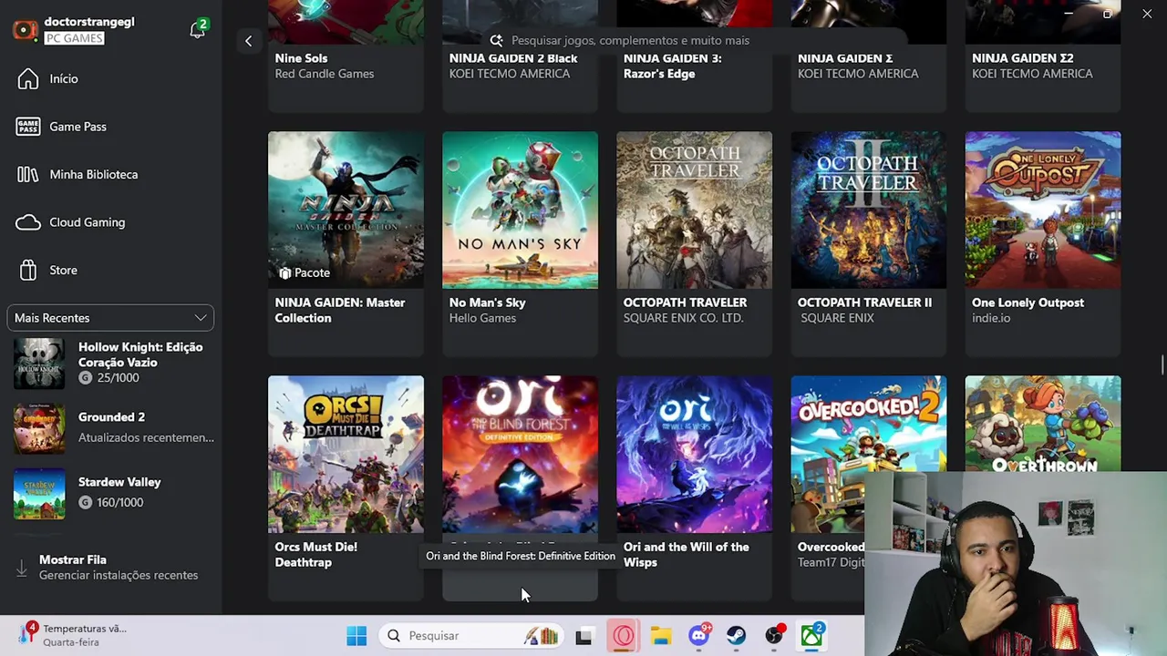Open OBS Studio from the taskbar
Image resolution: width=1167 pixels, height=656 pixels.
[x=774, y=636]
